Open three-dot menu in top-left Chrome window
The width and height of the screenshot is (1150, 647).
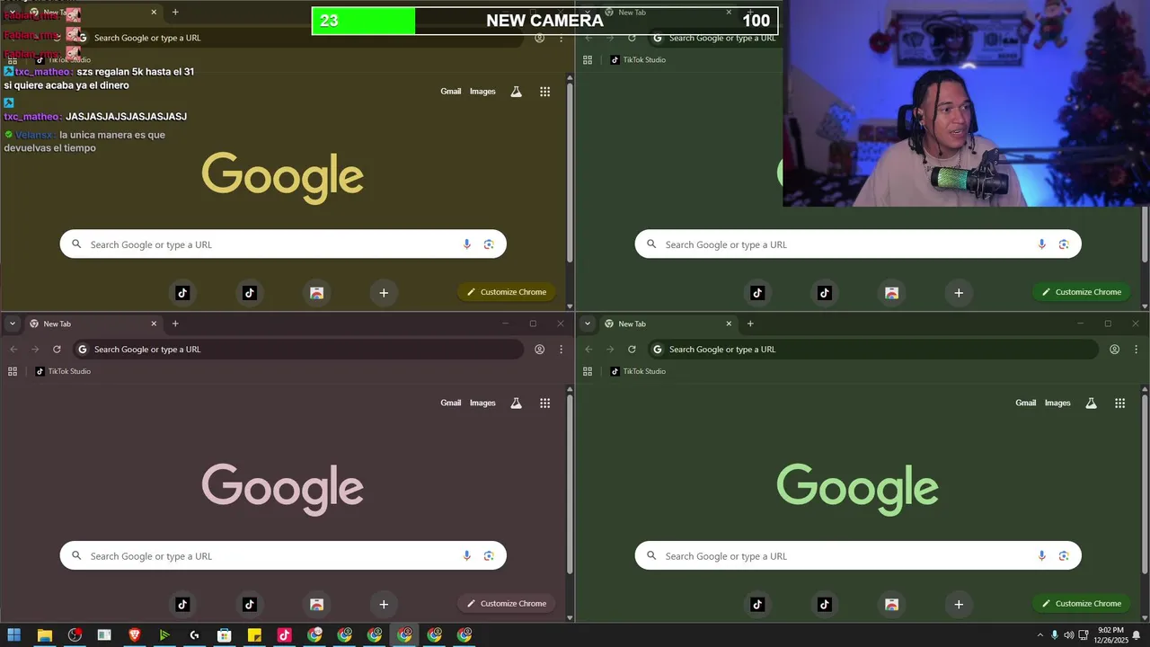(561, 38)
